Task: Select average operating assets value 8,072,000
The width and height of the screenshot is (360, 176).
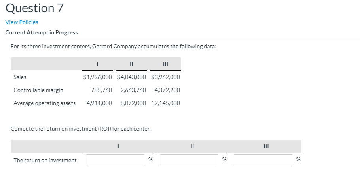Action: coord(133,103)
